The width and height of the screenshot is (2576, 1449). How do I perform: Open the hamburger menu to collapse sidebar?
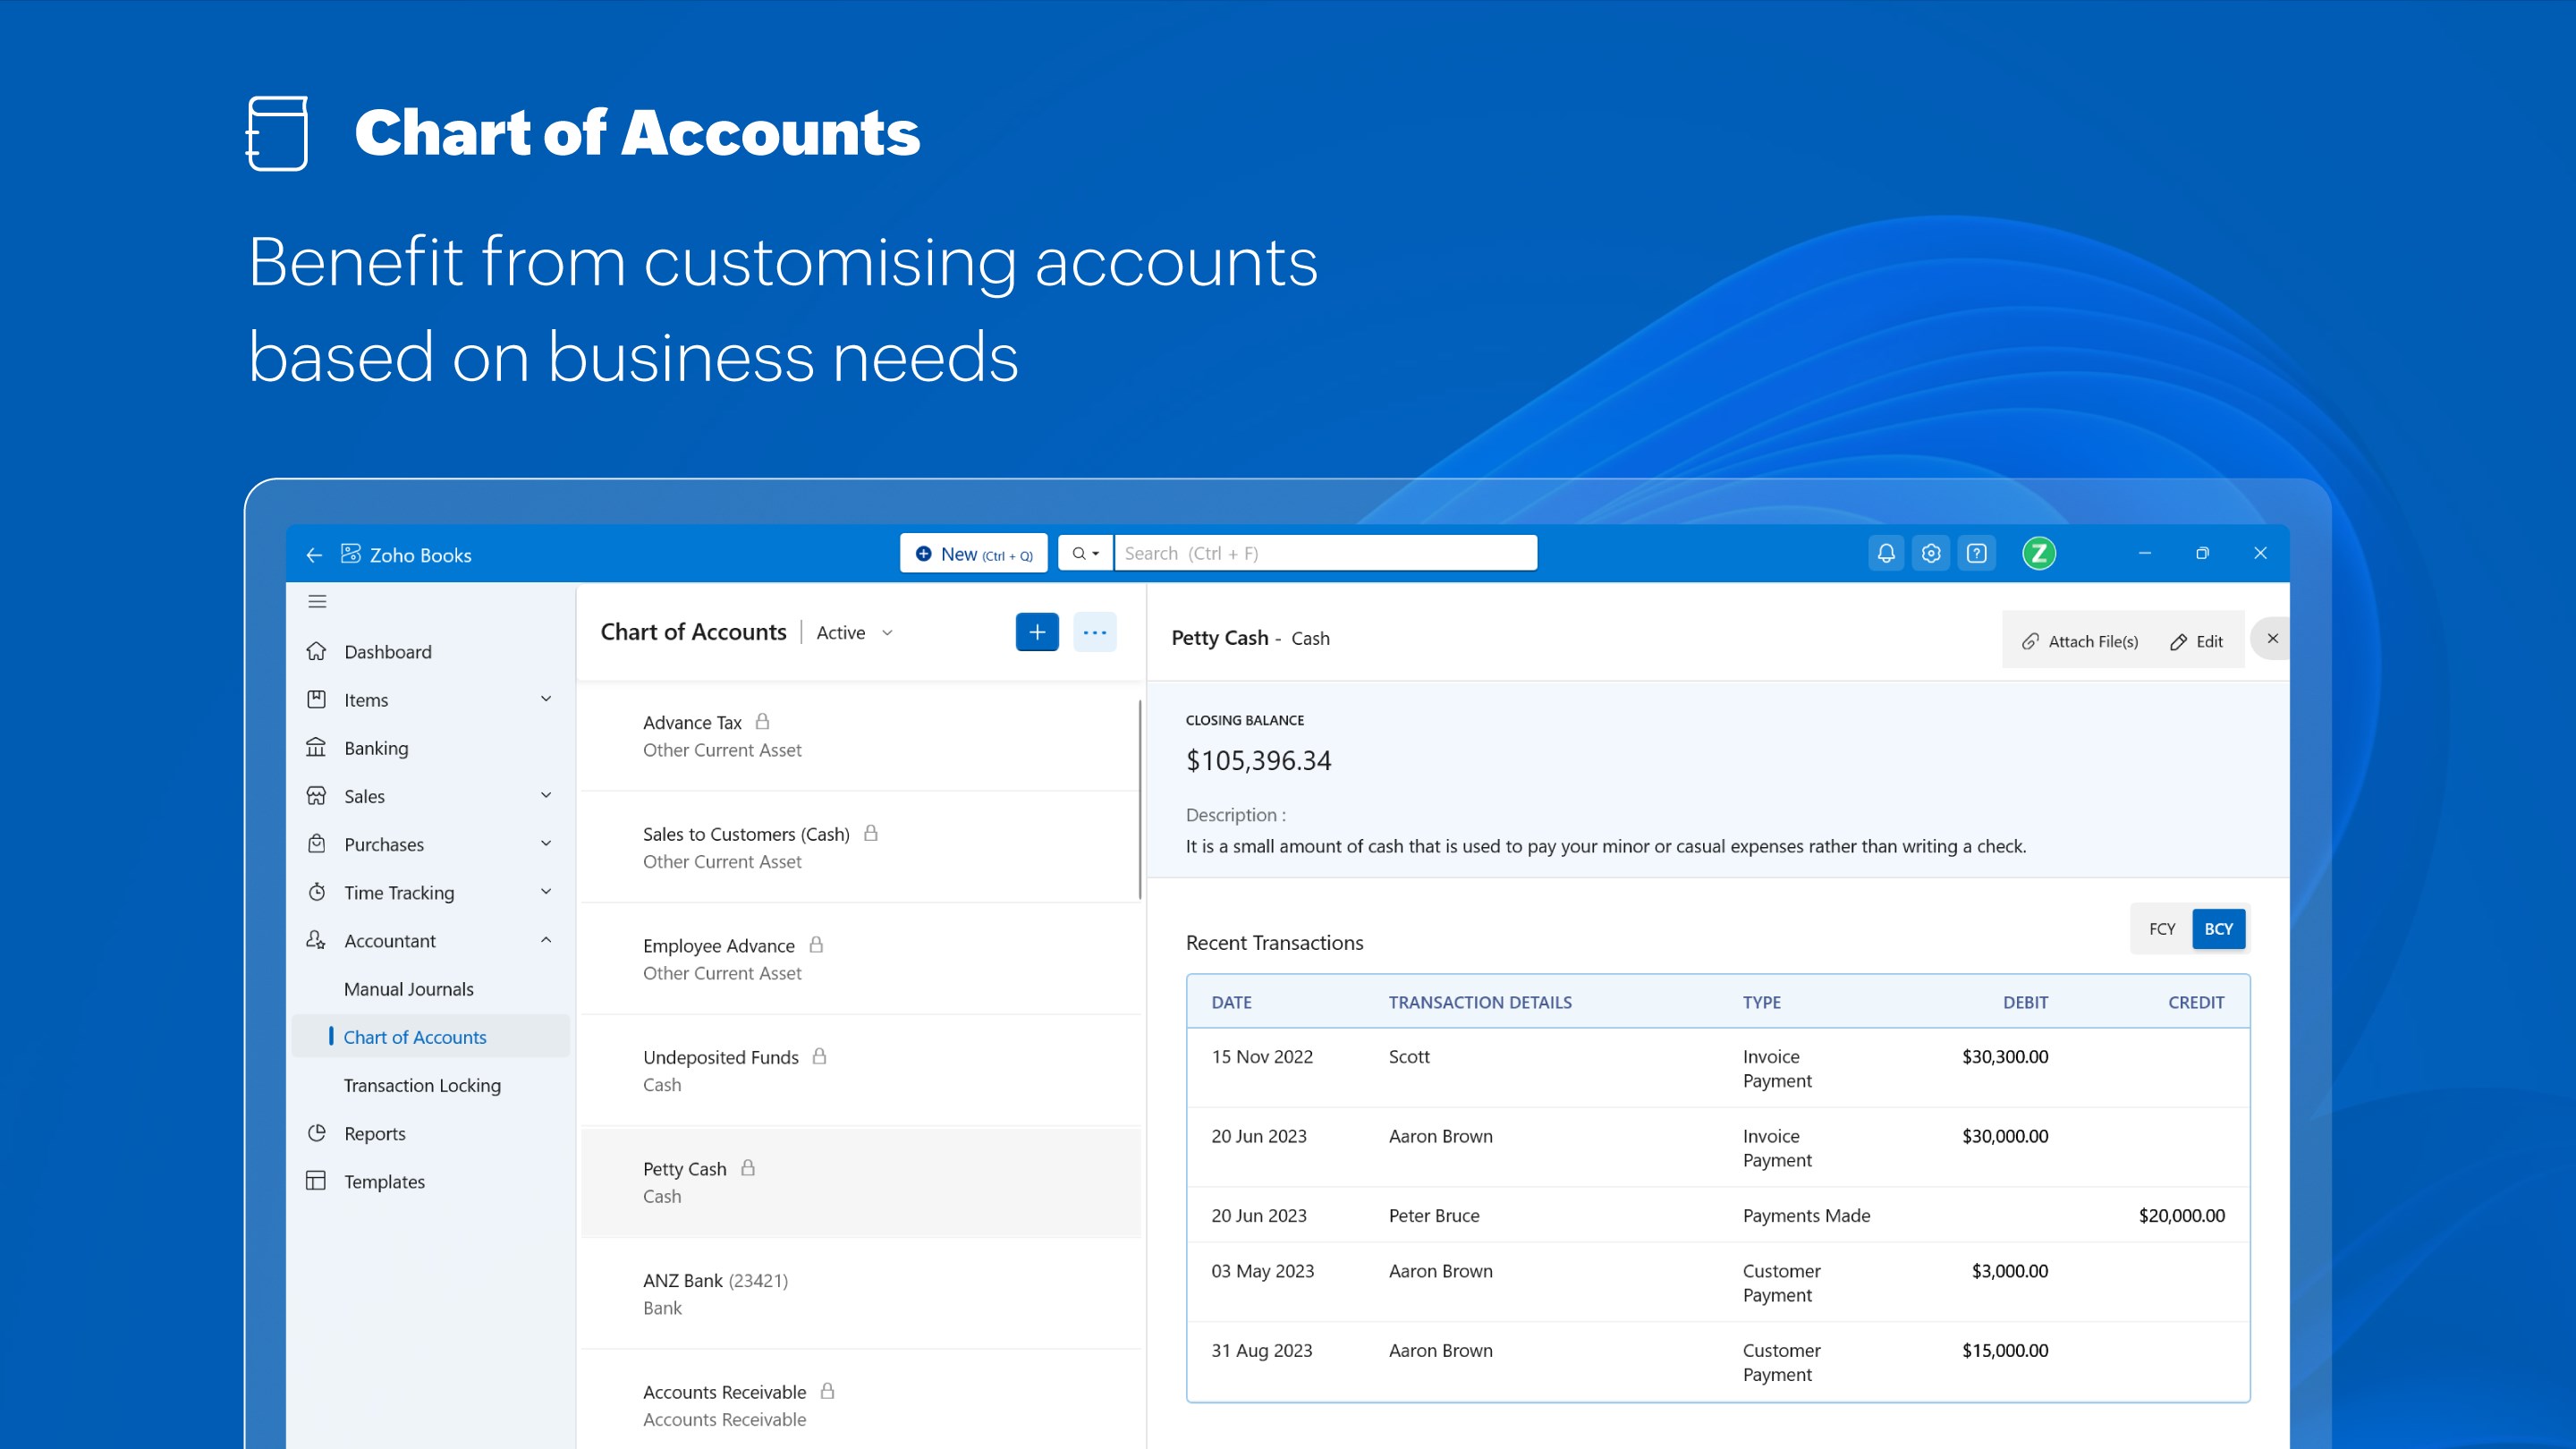point(317,601)
